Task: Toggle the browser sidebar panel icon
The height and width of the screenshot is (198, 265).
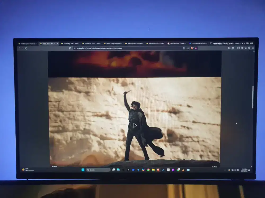Action: pos(238,48)
